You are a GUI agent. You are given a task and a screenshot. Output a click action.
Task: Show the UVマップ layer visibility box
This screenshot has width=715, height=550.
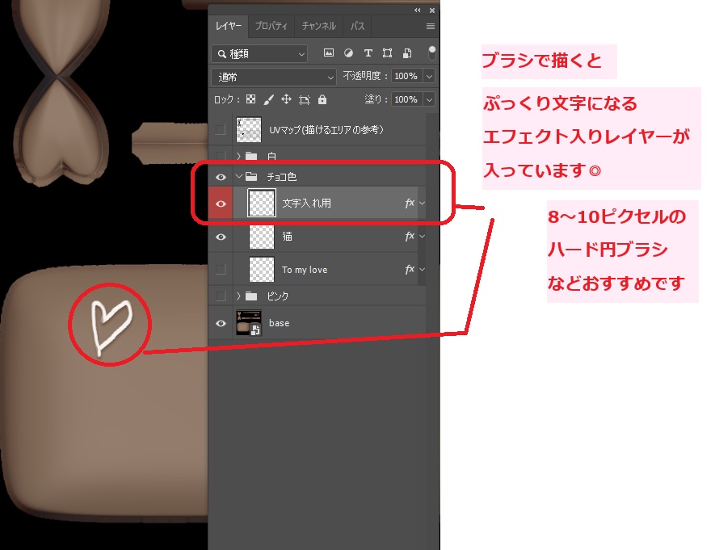click(x=221, y=130)
